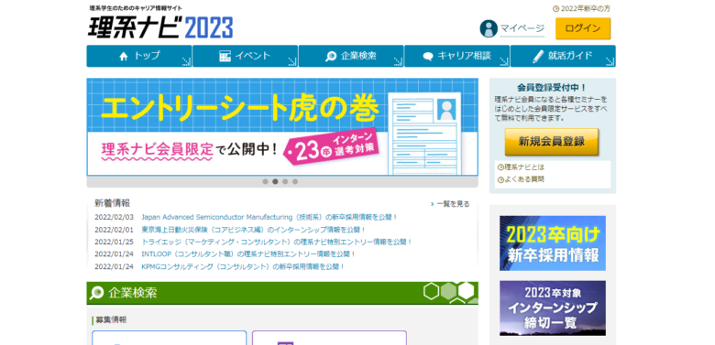Screen dimensions: 715x345
Task: Click the date text 2022/02/03
Action: coord(114,217)
